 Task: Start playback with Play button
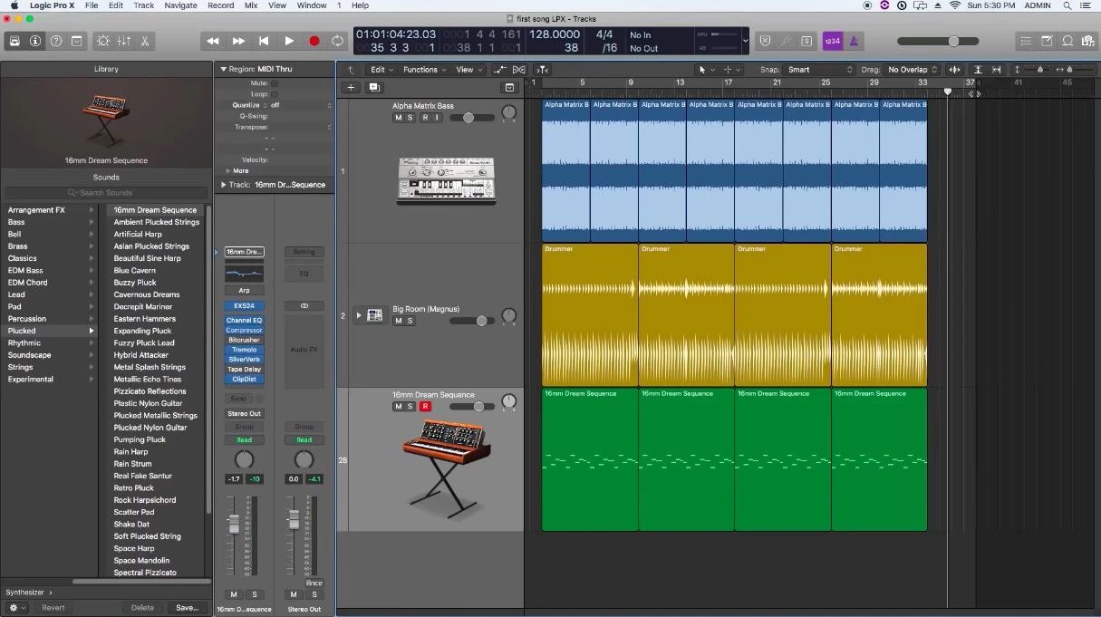[x=289, y=41]
